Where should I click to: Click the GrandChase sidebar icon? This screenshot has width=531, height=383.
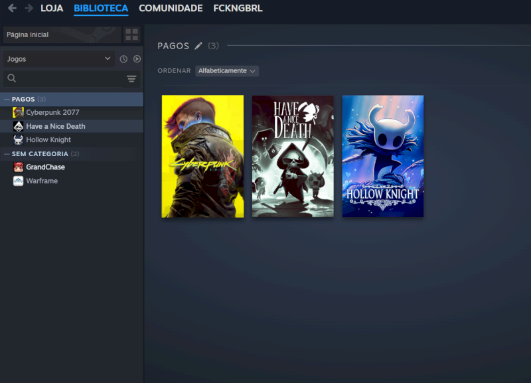coord(19,167)
